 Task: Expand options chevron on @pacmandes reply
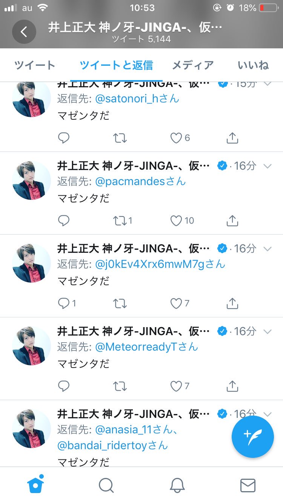tap(267, 166)
